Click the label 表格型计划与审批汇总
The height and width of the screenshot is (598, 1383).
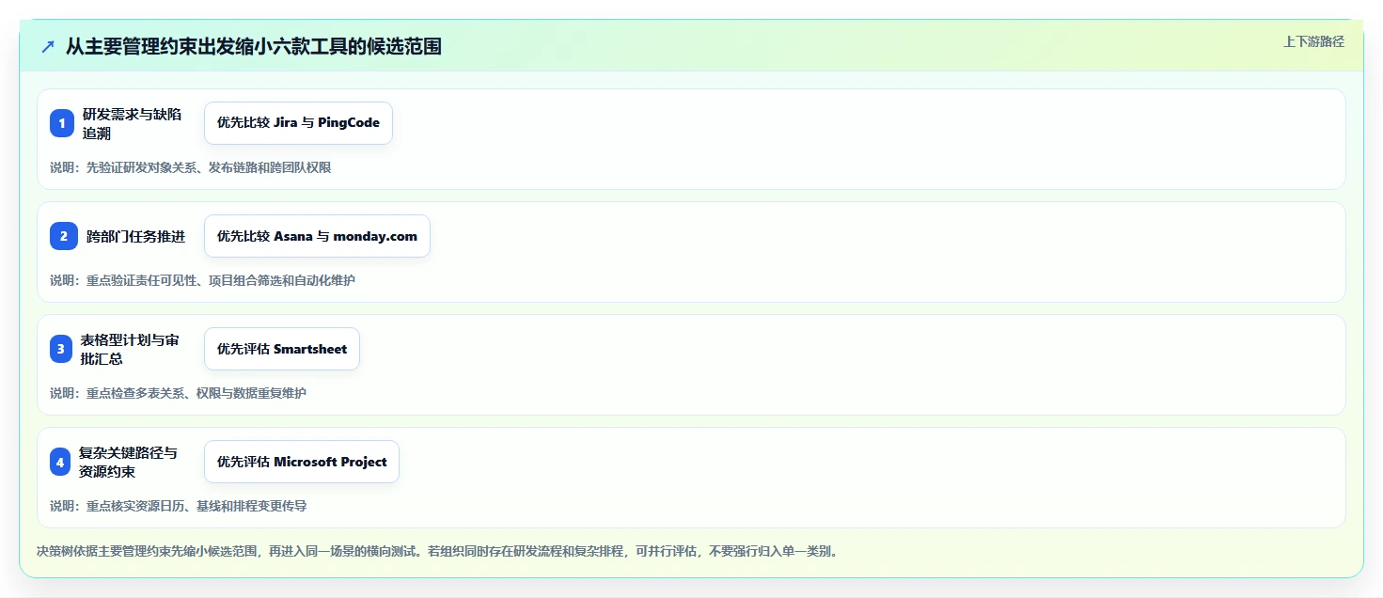130,349
